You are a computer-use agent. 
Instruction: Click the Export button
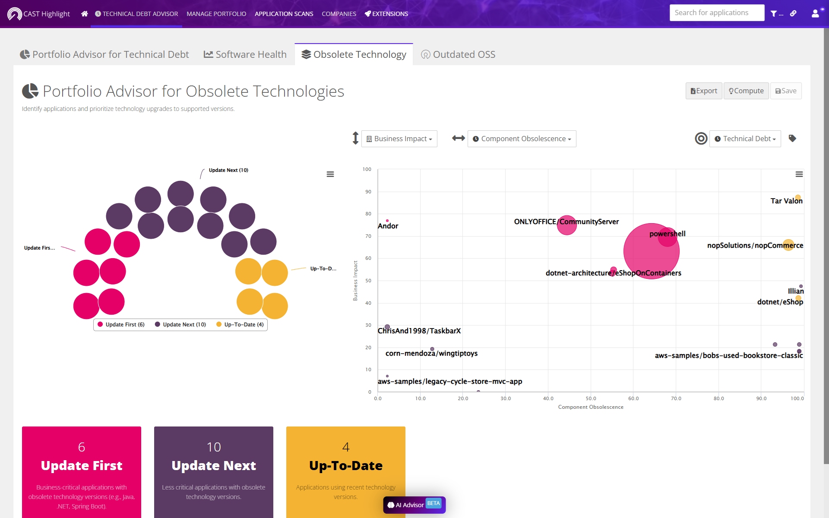pyautogui.click(x=704, y=91)
